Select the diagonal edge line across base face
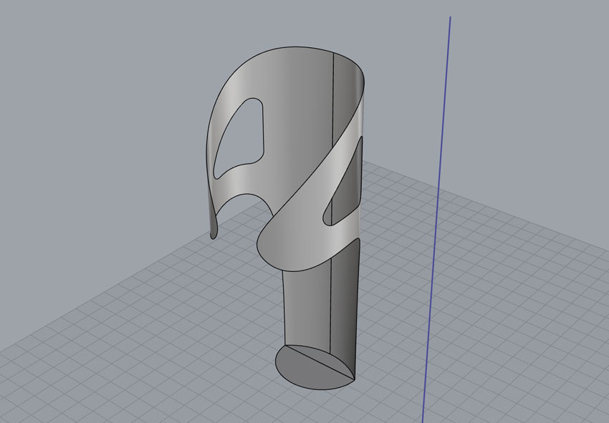 320,361
